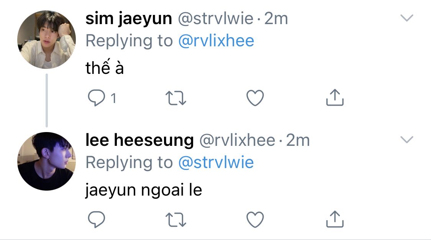
Task: Open lee heeseung's tweet options chevron
Action: tap(407, 140)
